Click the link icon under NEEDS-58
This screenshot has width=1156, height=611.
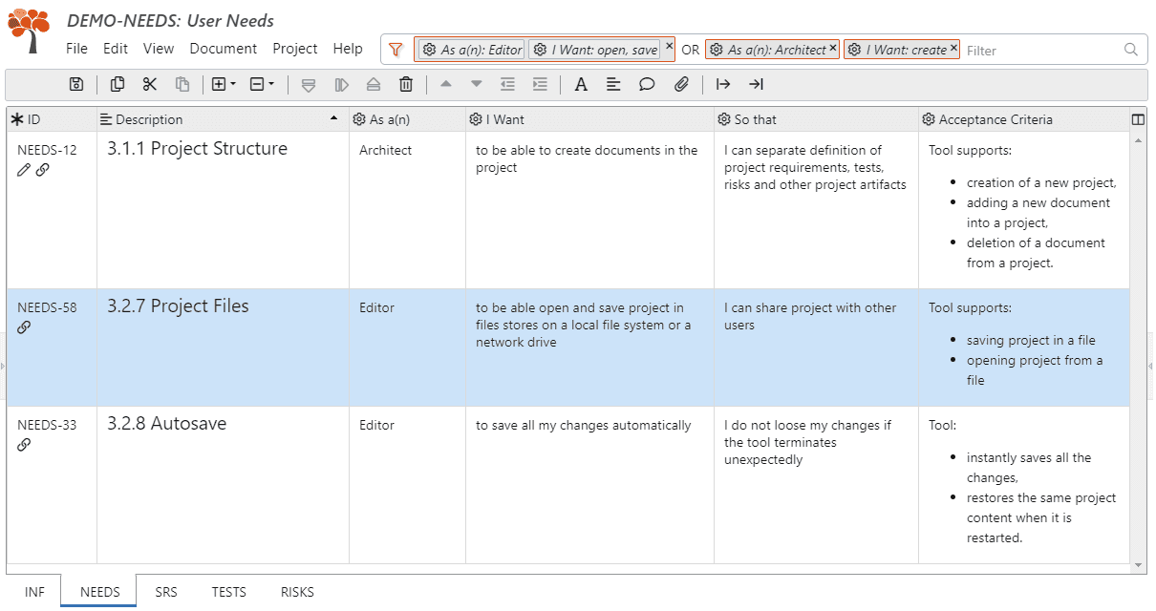25,327
